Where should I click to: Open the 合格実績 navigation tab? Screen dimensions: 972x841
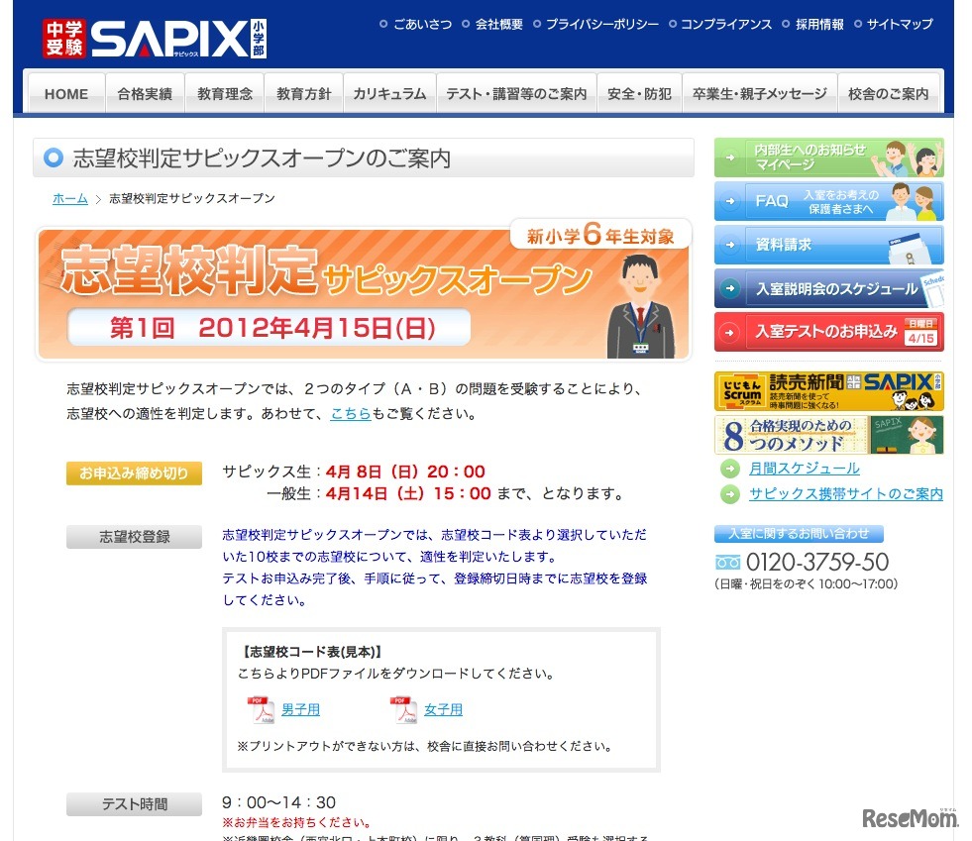(x=145, y=93)
